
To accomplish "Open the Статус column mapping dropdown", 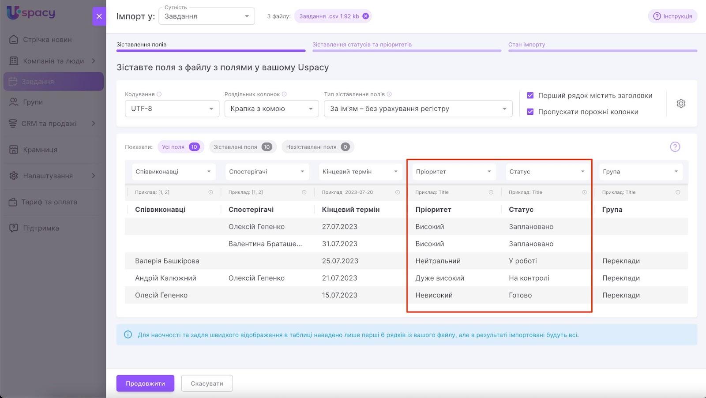I will (546, 172).
